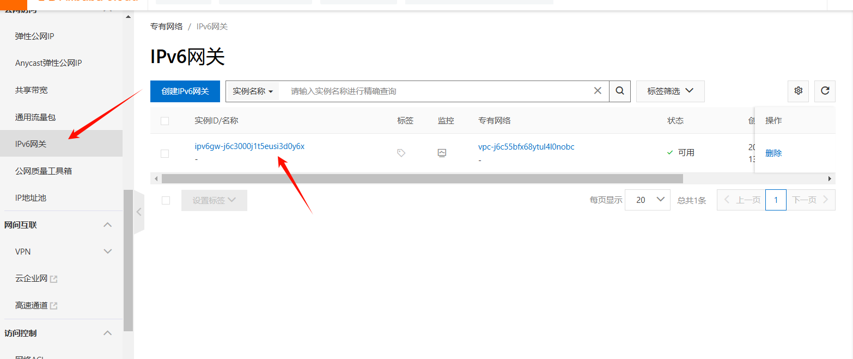The height and width of the screenshot is (359, 853).
Task: Toggle the checkbox beside 设置标签
Action: pos(166,200)
